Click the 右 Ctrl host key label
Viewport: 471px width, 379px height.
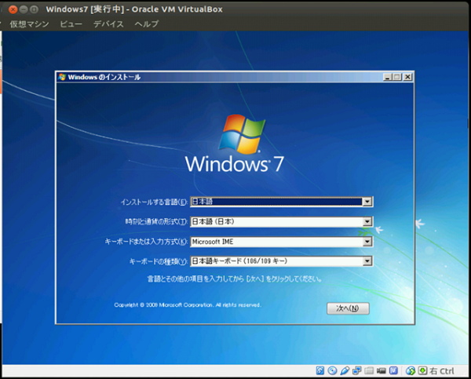[x=441, y=371]
